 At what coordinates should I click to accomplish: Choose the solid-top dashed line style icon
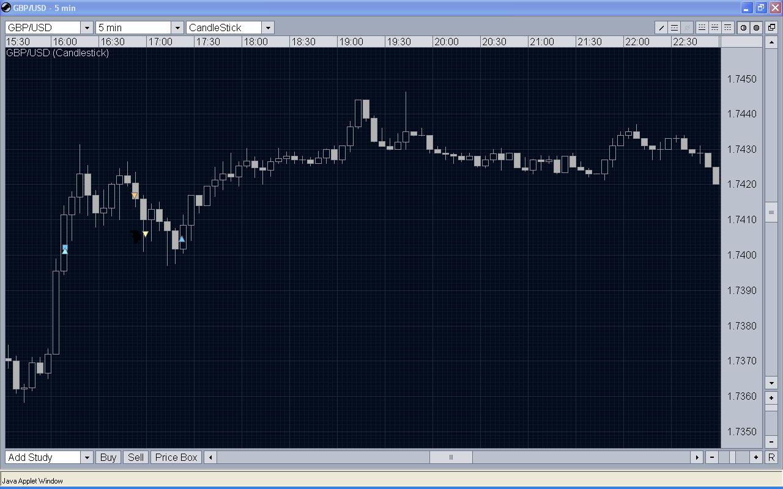(727, 28)
